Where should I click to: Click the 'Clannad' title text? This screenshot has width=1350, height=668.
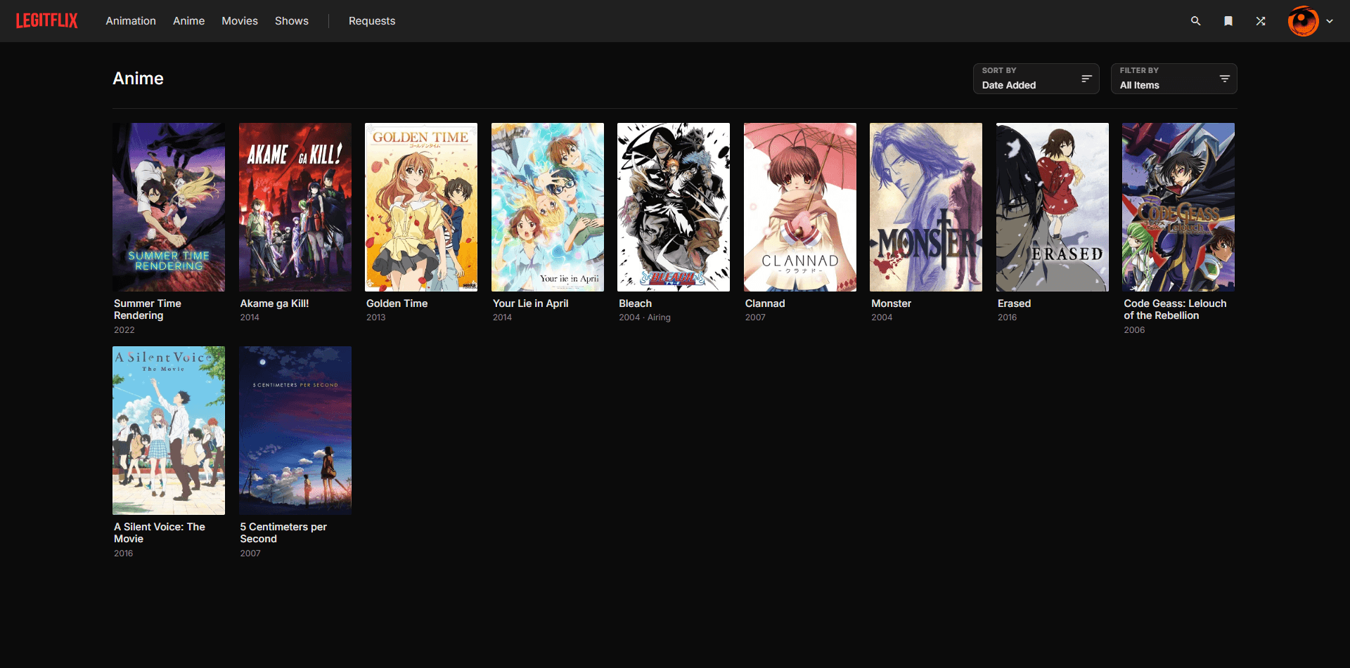coord(765,303)
